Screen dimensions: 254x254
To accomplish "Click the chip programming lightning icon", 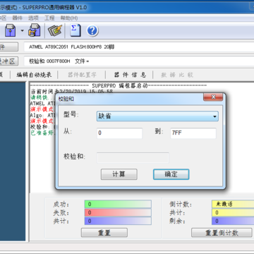I will tap(55, 30).
